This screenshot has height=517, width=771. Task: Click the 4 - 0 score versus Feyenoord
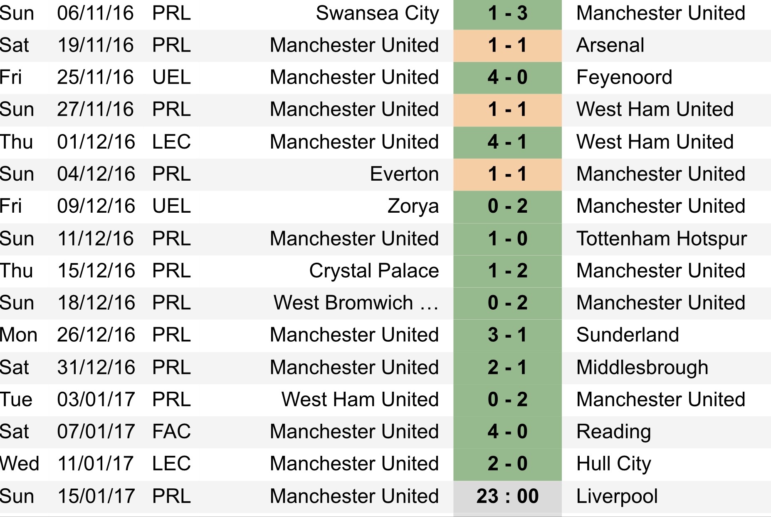tap(507, 77)
